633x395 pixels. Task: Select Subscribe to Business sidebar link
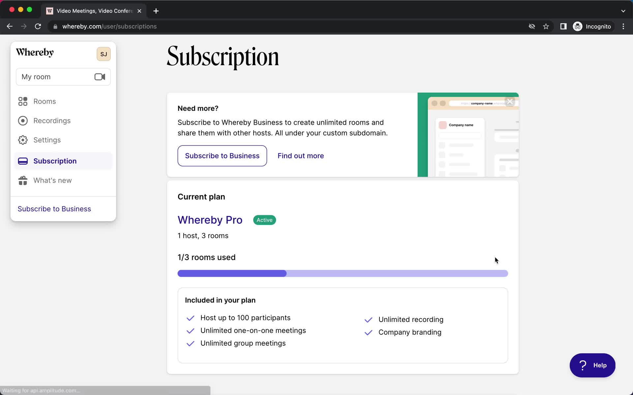(x=54, y=209)
